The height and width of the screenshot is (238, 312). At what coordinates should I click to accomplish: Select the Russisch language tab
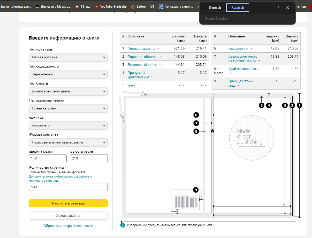[238, 8]
